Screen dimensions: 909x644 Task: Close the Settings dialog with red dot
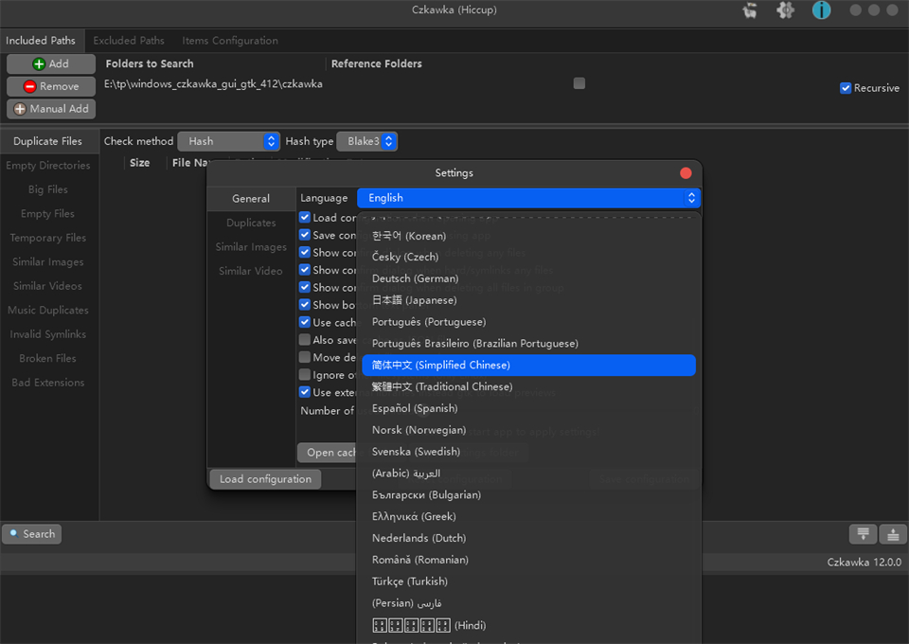[686, 172]
